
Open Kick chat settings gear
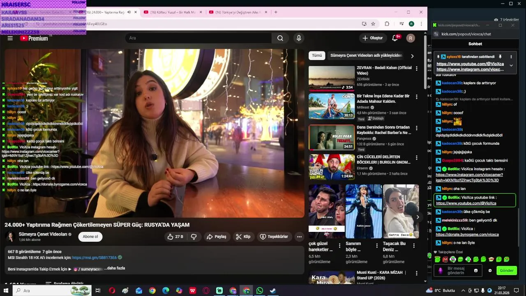[x=490, y=271]
